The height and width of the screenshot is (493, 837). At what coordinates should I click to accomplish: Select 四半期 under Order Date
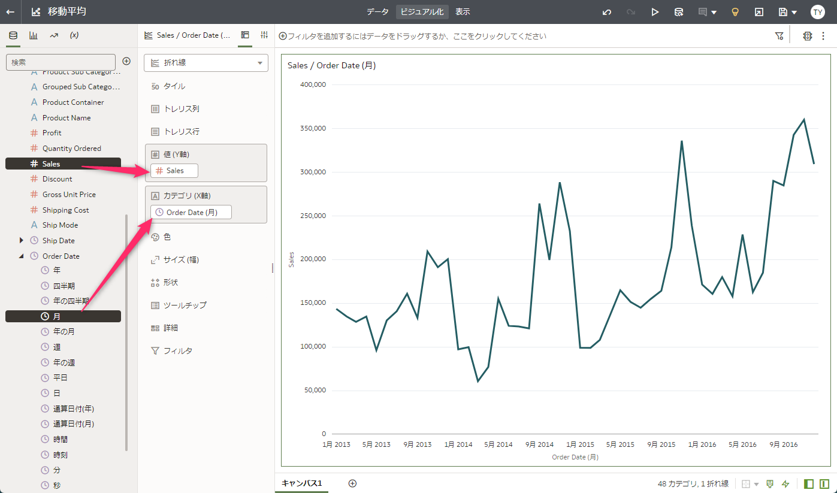(x=63, y=286)
